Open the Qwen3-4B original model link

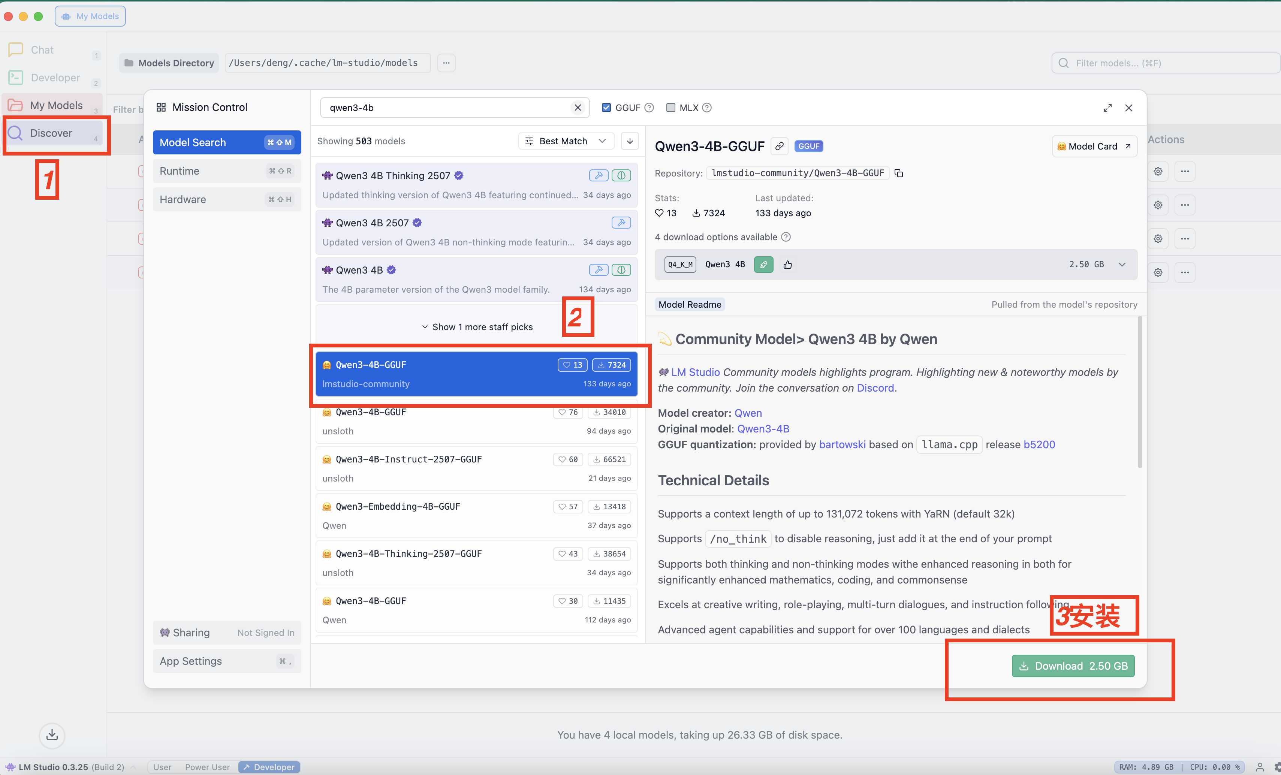[763, 429]
